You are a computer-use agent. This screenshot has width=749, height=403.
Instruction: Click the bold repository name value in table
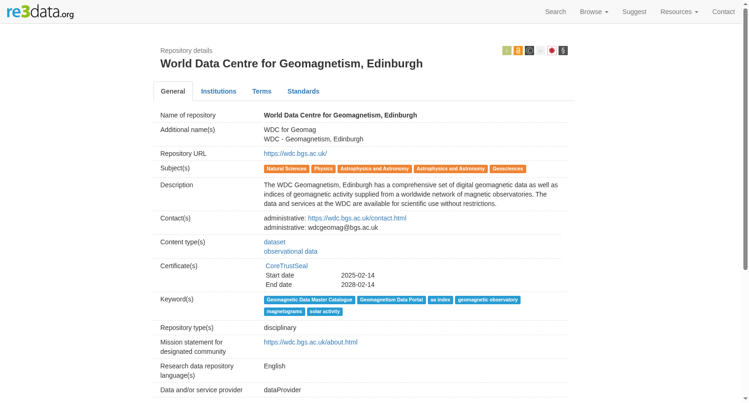click(340, 115)
